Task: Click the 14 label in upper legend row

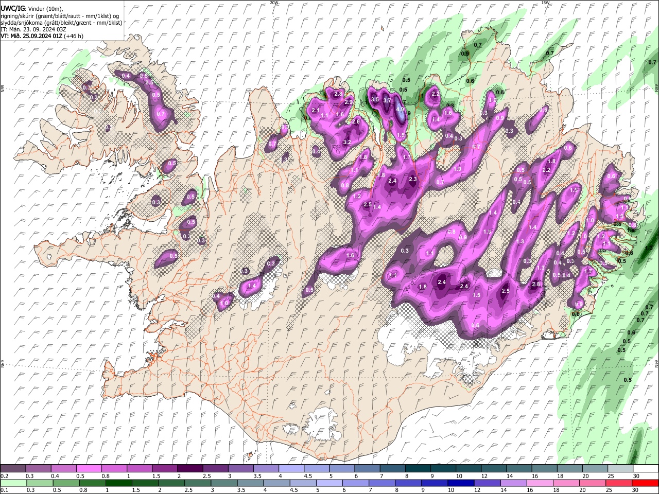Action: 510,476
